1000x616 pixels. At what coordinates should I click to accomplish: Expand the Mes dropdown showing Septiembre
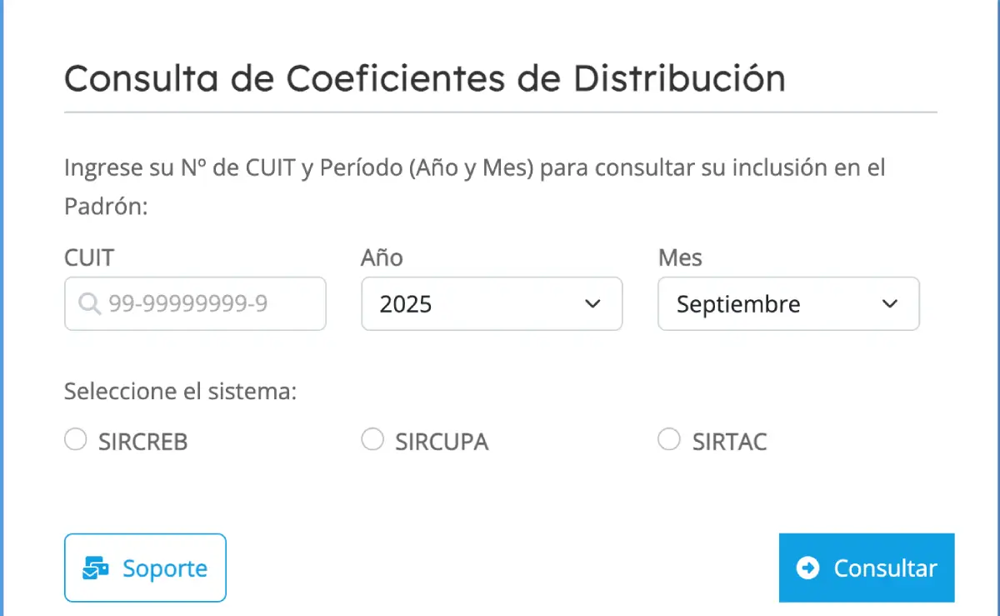787,304
